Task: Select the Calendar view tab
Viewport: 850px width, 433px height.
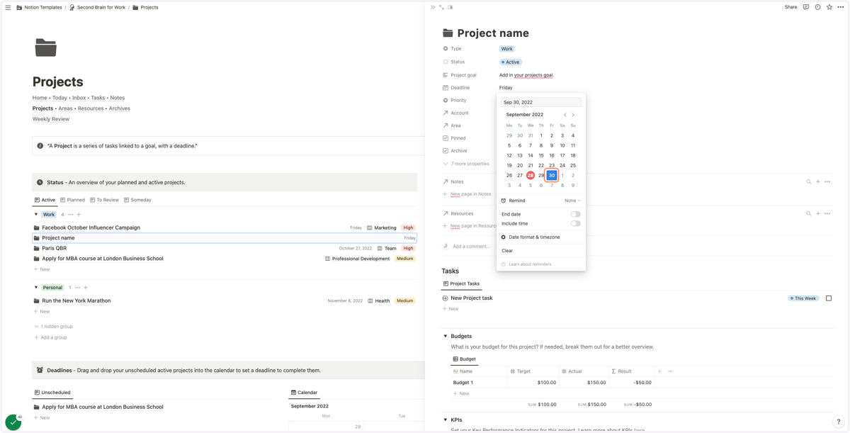Action: [304, 393]
